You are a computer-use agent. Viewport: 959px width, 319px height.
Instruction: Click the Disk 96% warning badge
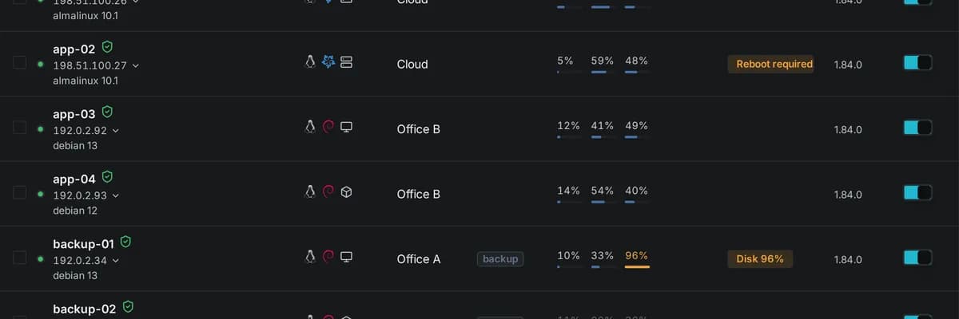[760, 258]
